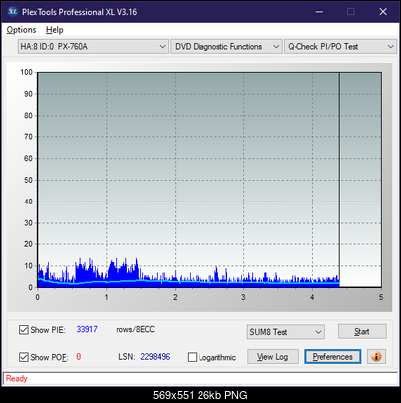Toggle the Show POF checkbox
Screen dimensions: 401x403
pos(24,357)
